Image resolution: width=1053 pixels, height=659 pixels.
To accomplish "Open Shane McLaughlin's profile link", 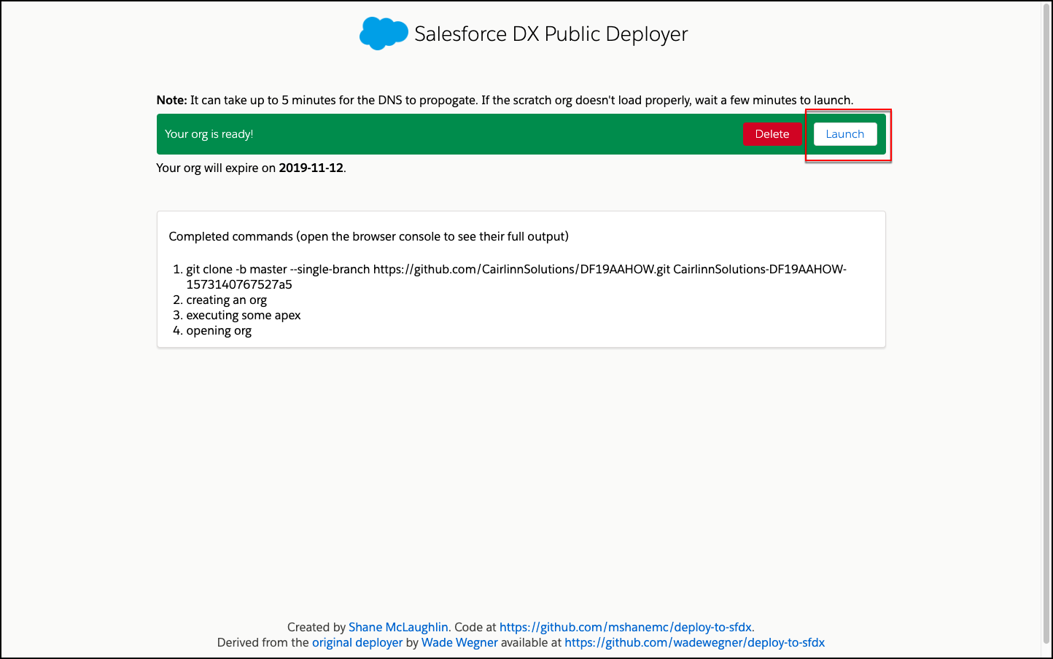I will tap(398, 627).
